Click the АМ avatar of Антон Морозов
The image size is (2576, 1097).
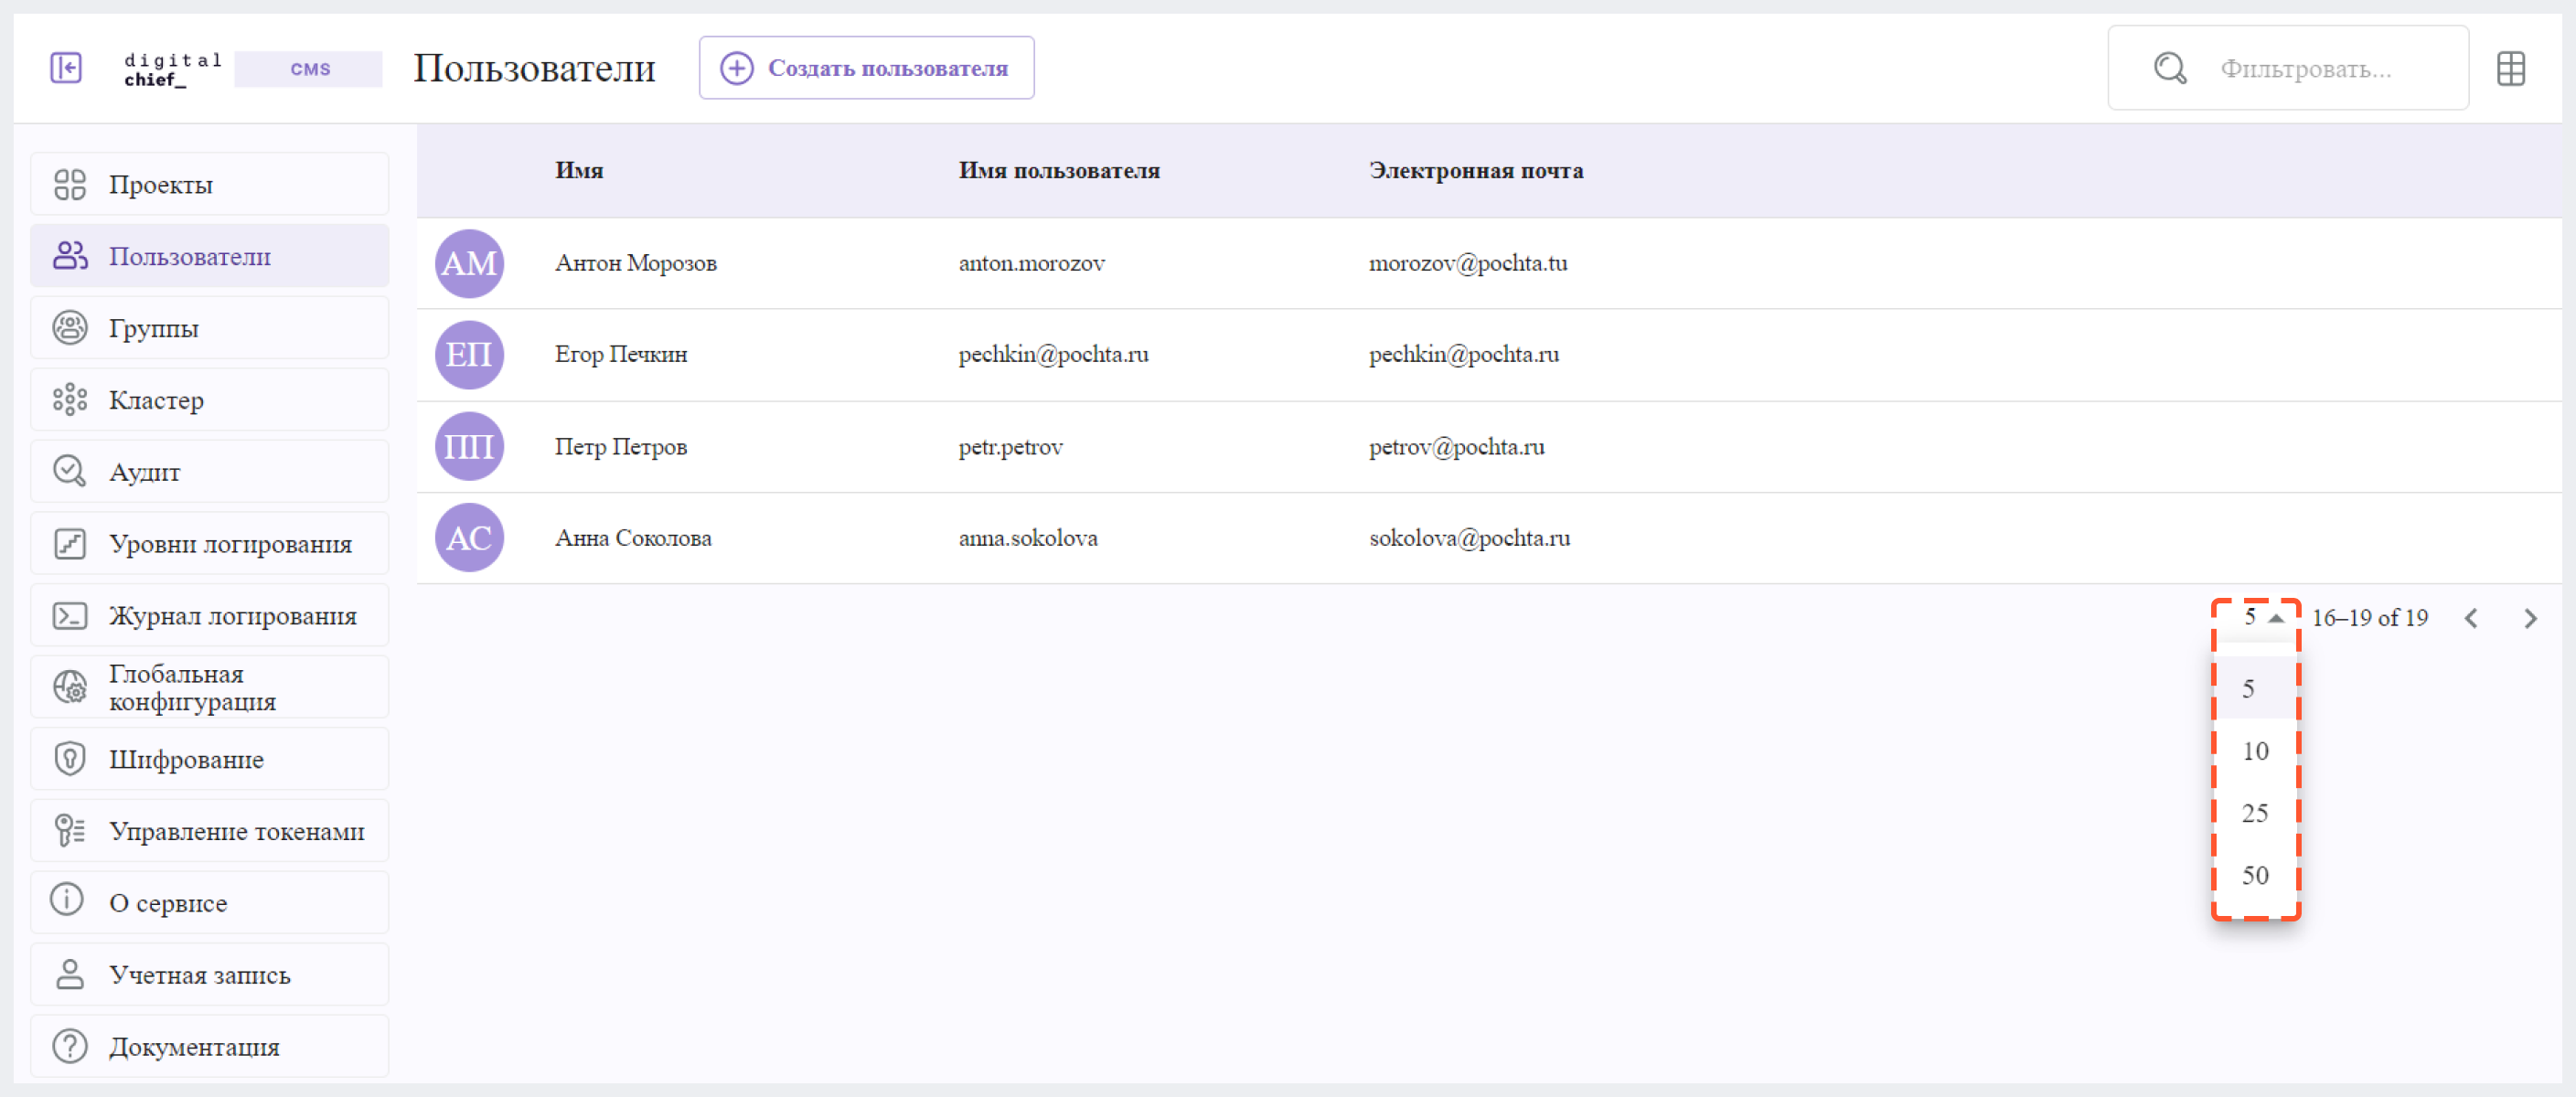pos(469,263)
